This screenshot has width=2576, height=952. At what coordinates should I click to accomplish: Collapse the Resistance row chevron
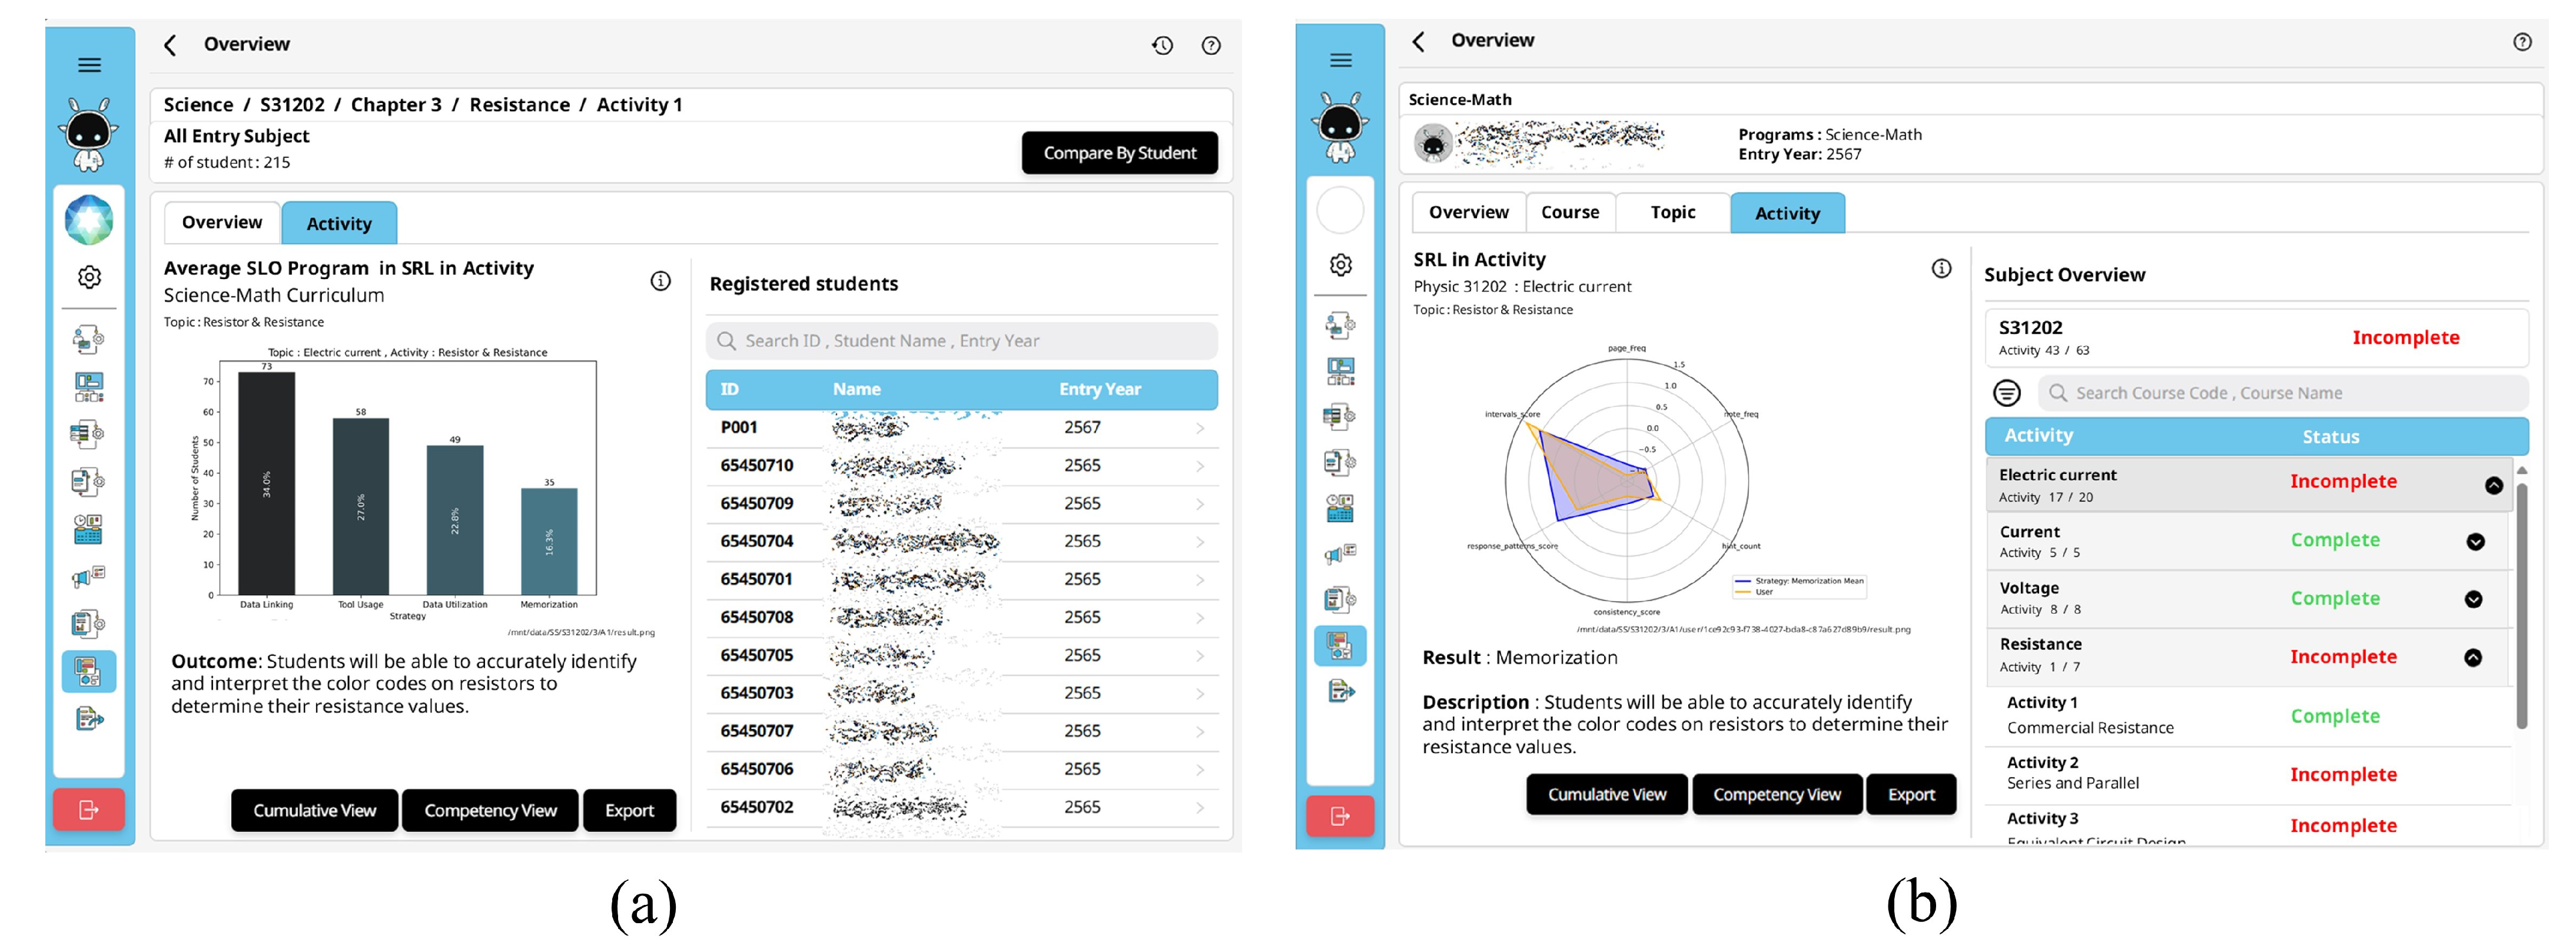2473,657
